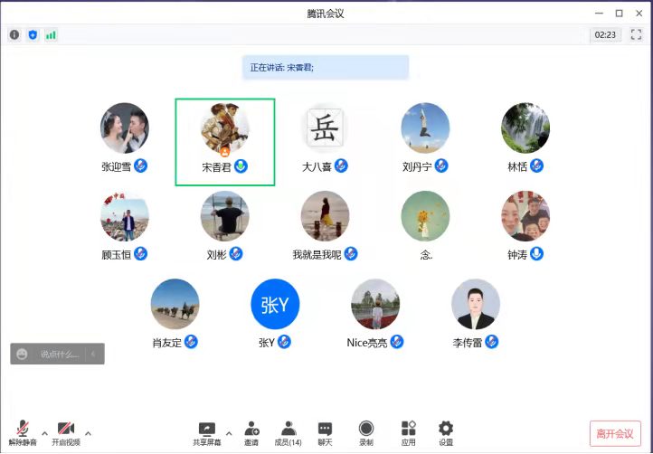Click 共享屏幕 to share screen

pyautogui.click(x=206, y=430)
